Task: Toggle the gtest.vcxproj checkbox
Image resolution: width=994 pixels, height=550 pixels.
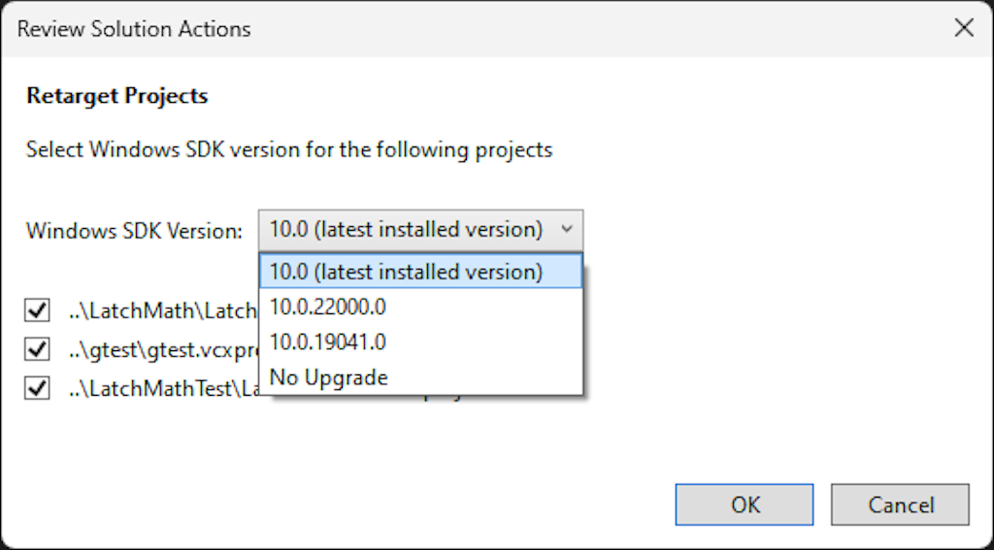Action: pos(37,349)
